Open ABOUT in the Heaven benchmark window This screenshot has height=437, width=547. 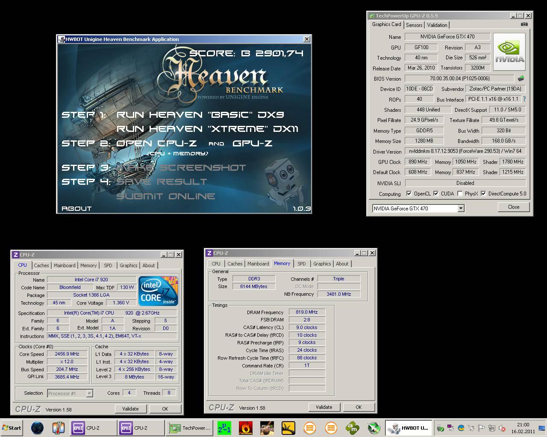[x=76, y=209]
